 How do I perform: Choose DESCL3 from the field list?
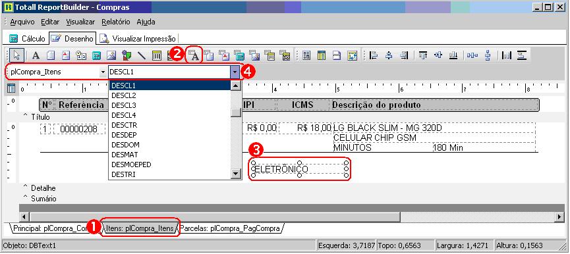click(x=170, y=105)
